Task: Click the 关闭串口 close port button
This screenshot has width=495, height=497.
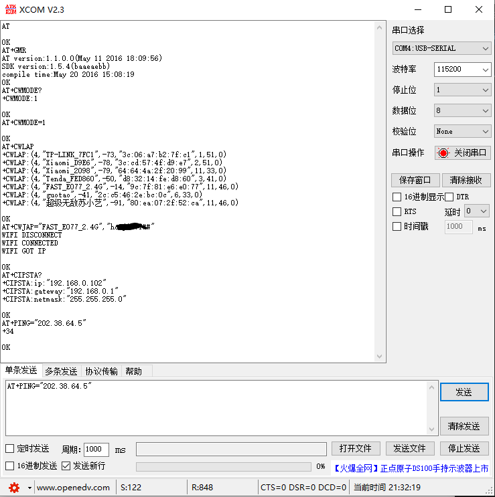Action: 463,153
